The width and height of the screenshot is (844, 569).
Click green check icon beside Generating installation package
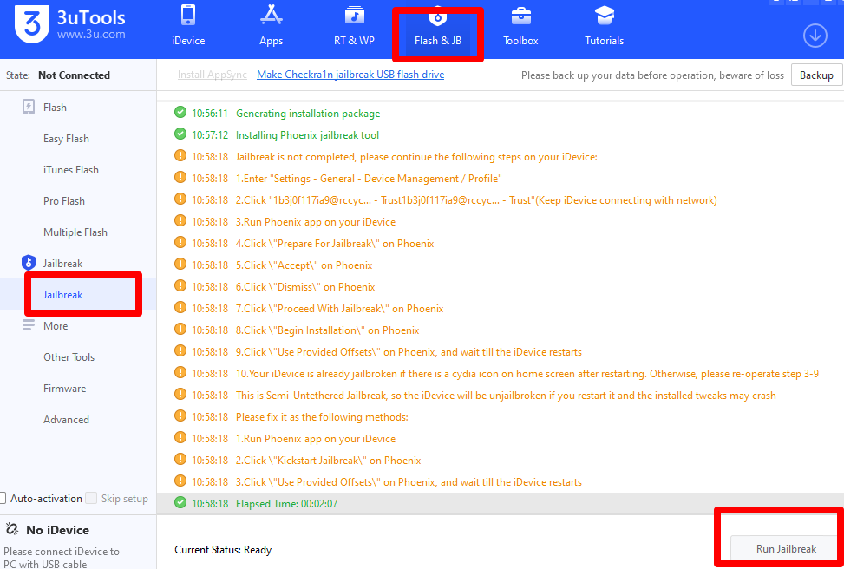pos(180,113)
